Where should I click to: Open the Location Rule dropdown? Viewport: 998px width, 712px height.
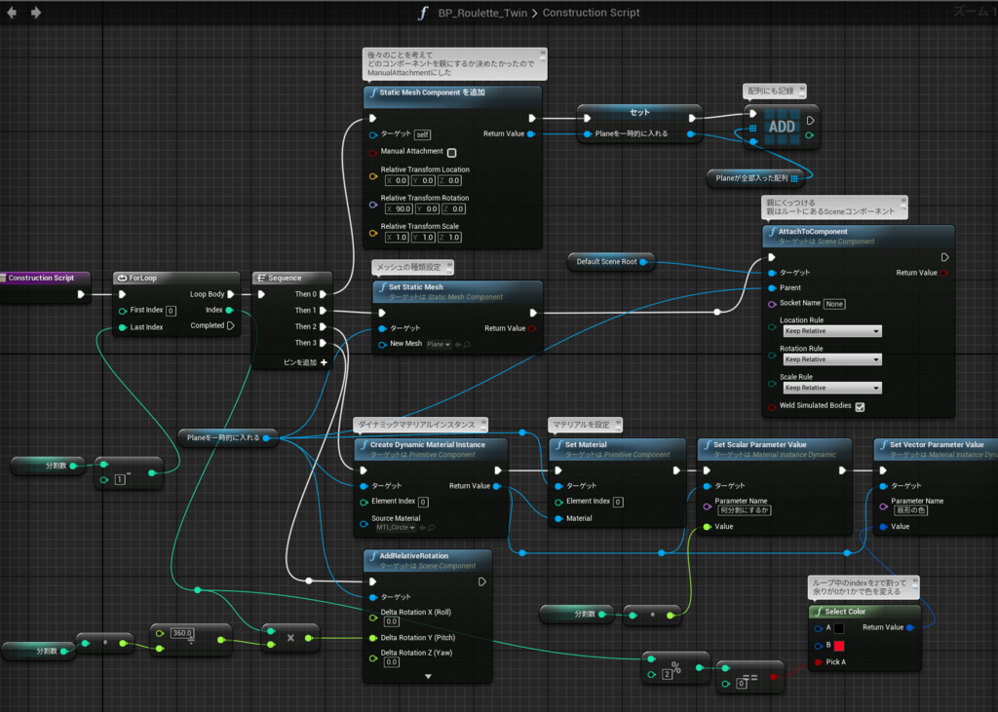click(832, 331)
